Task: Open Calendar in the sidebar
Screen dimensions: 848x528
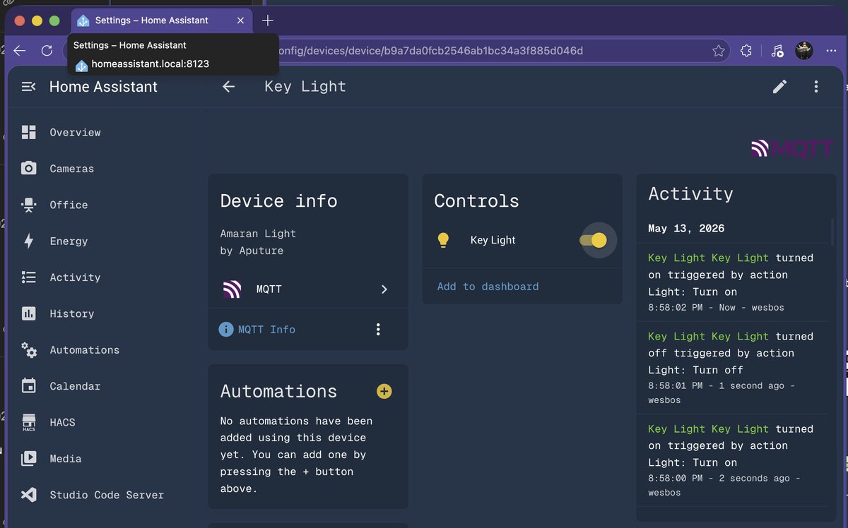Action: pyautogui.click(x=102, y=386)
